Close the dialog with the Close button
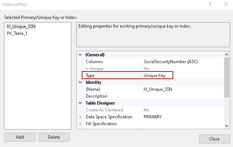The width and height of the screenshot is (233, 147). click(x=214, y=139)
